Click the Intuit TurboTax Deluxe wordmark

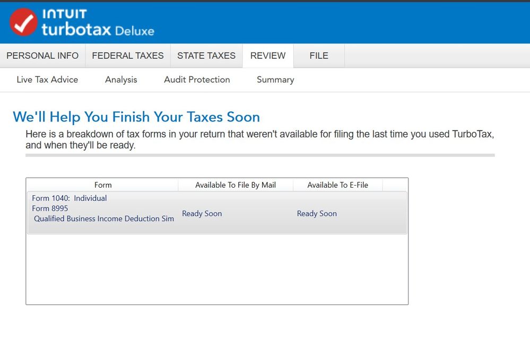click(98, 23)
